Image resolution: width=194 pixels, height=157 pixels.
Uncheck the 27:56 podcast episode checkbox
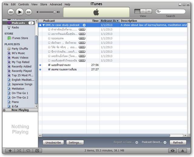tap(49, 65)
